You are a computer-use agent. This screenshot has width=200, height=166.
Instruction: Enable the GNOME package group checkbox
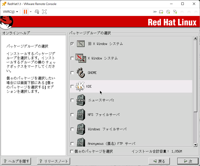(x=72, y=73)
